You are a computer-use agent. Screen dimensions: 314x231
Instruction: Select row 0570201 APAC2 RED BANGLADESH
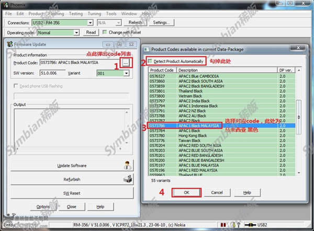222,155
